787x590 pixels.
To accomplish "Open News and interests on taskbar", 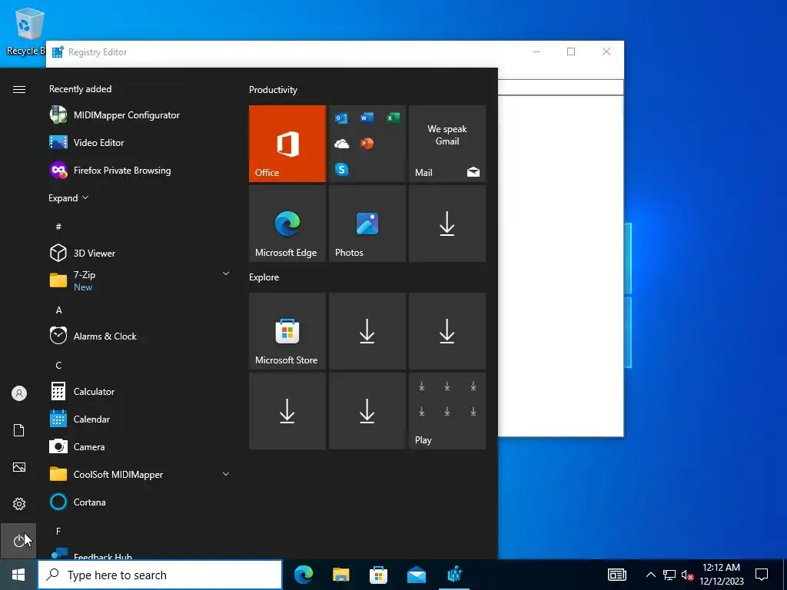I will click(x=617, y=575).
